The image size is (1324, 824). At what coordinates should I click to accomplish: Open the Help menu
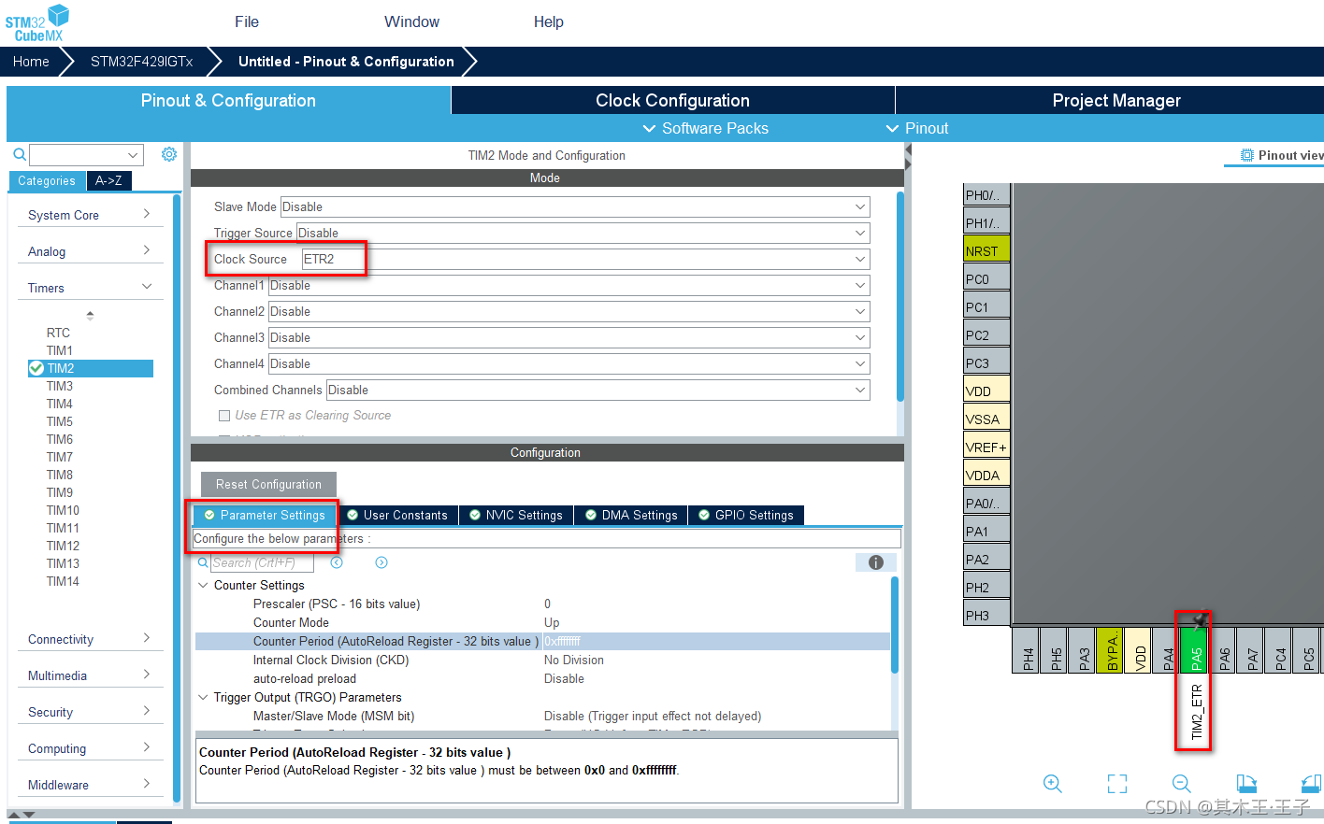549,21
